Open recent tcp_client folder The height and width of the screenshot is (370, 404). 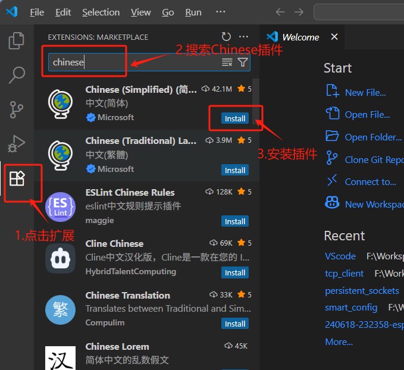[x=345, y=274]
